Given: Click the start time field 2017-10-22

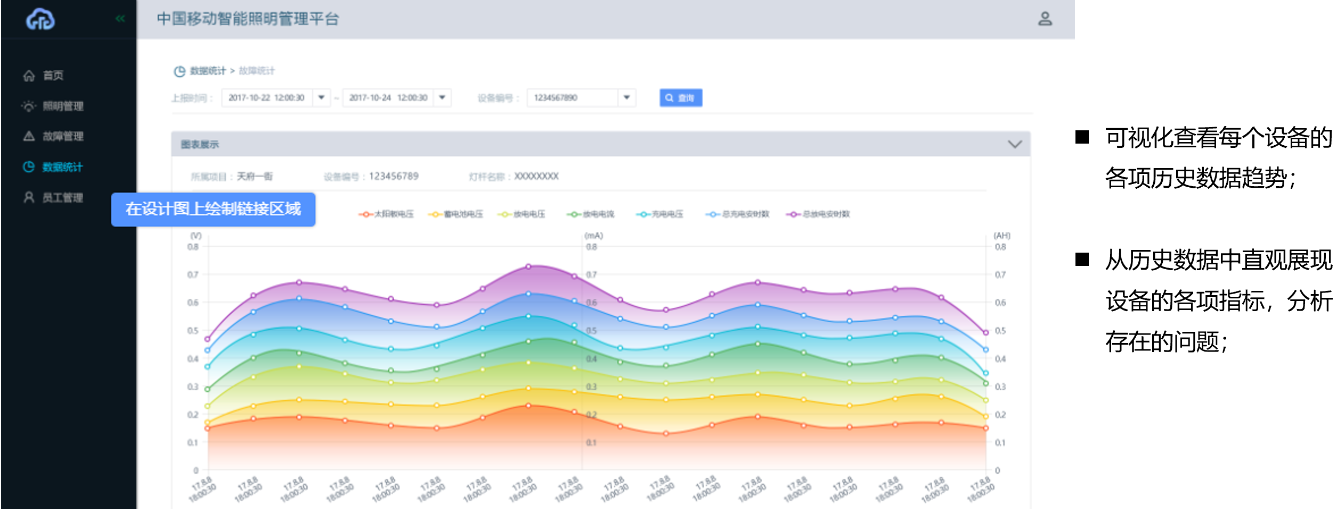Looking at the screenshot, I should click(267, 98).
